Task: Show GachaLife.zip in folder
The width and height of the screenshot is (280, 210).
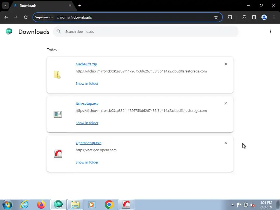Action: [87, 84]
